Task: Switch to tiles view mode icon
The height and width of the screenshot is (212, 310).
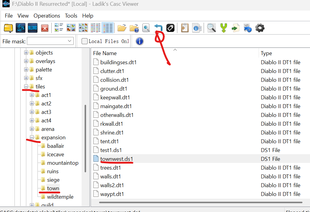Action: [x=59, y=28]
